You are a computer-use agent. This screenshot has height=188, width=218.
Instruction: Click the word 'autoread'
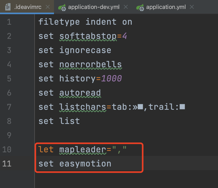click(80, 93)
